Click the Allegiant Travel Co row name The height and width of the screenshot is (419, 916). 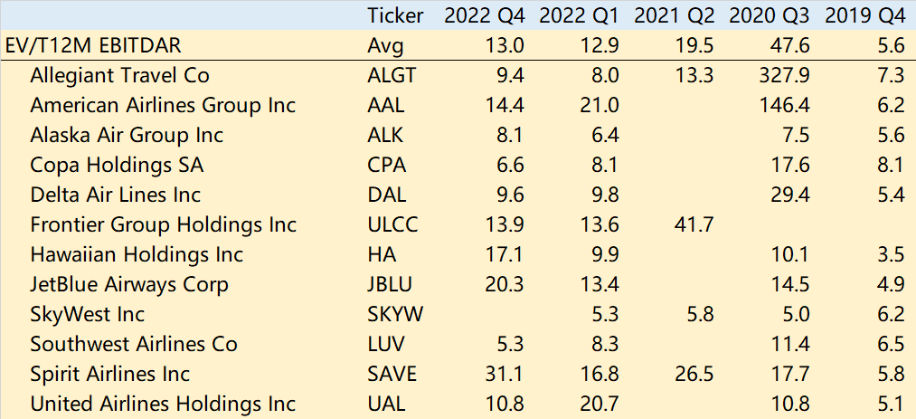coord(120,75)
